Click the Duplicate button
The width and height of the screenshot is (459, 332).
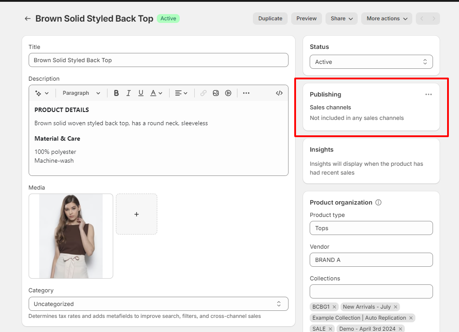click(270, 19)
